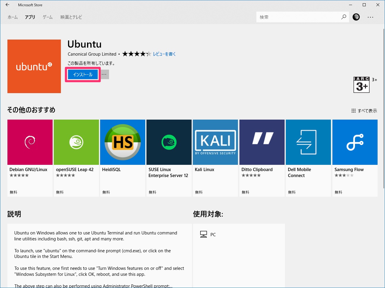Click the 使用対象 heading
The height and width of the screenshot is (288, 385).
pyautogui.click(x=208, y=214)
